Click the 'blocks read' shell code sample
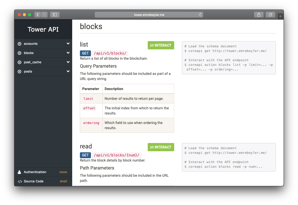This screenshot has height=205, width=298. (x=229, y=157)
